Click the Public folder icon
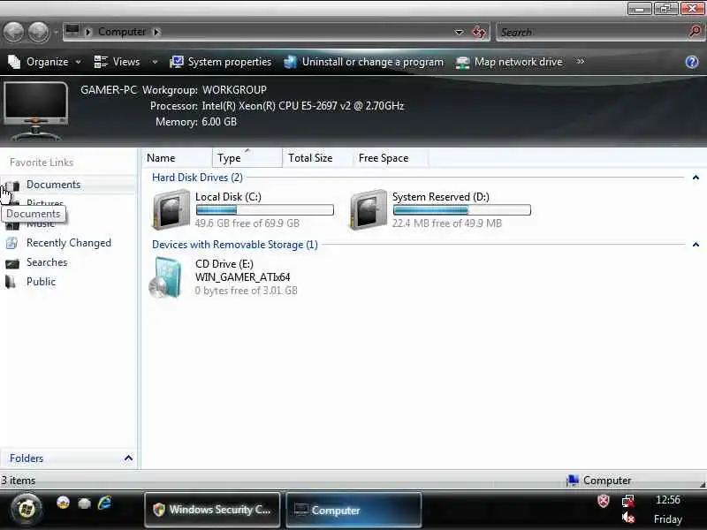 (11, 282)
